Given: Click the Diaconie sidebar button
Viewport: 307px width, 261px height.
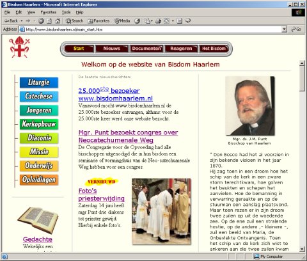Looking at the screenshot, I should point(39,138).
